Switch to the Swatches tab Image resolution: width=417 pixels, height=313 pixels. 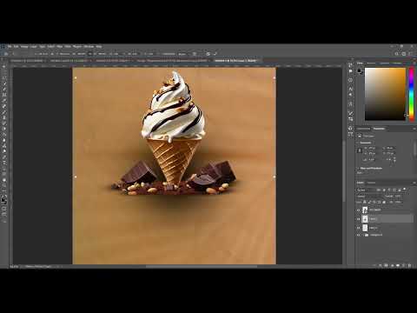pos(371,63)
